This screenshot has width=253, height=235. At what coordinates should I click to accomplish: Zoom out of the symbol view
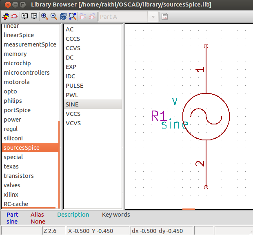tap(54, 16)
